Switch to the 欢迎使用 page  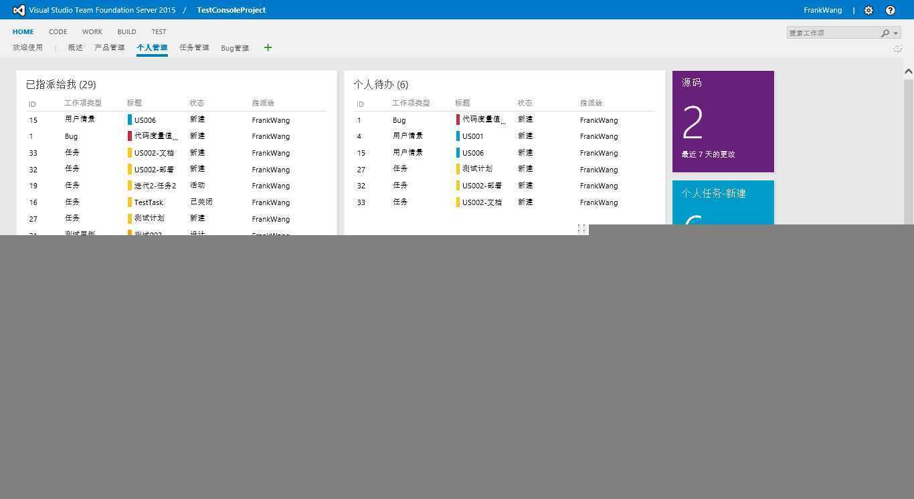click(x=27, y=47)
